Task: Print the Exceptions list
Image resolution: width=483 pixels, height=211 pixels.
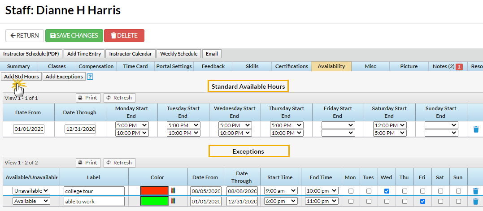Action: 88,163
